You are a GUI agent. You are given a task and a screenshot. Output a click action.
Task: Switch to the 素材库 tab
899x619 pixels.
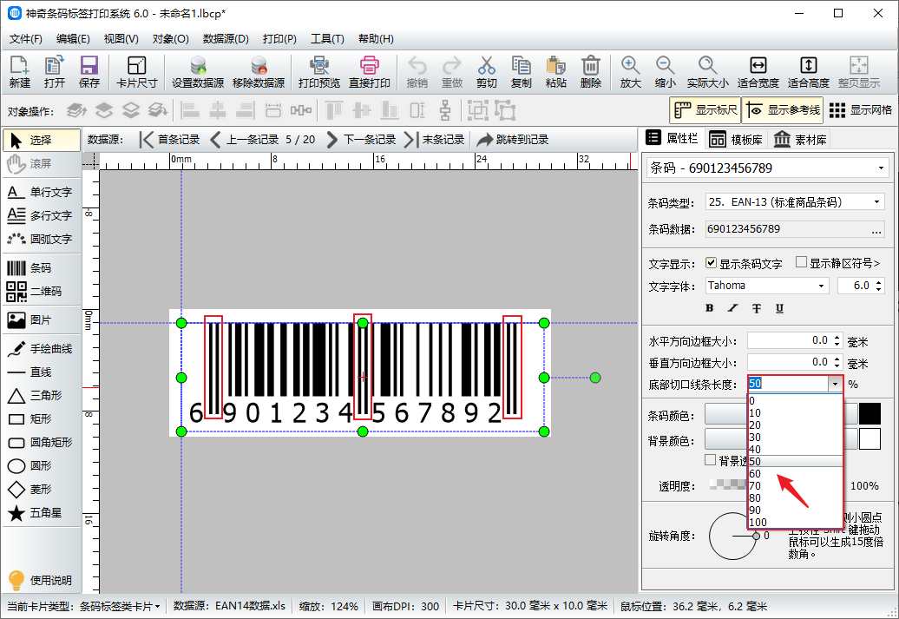[800, 140]
